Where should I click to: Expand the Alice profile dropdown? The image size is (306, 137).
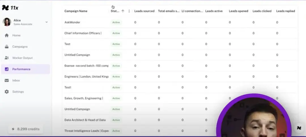point(46,22)
